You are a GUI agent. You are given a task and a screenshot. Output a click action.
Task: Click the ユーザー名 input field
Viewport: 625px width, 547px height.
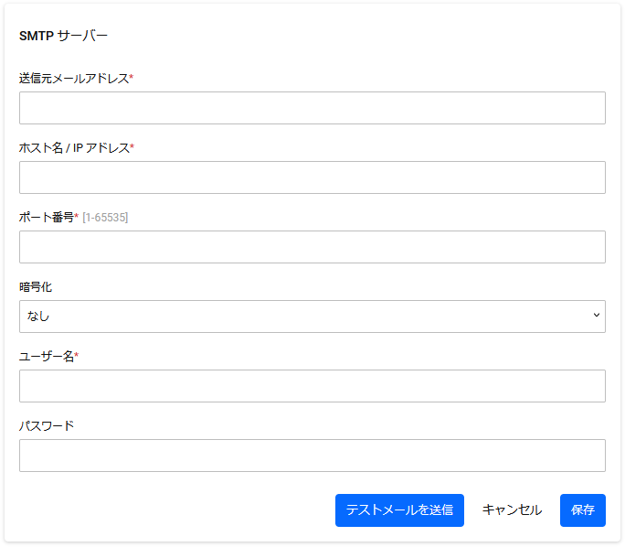pos(312,385)
